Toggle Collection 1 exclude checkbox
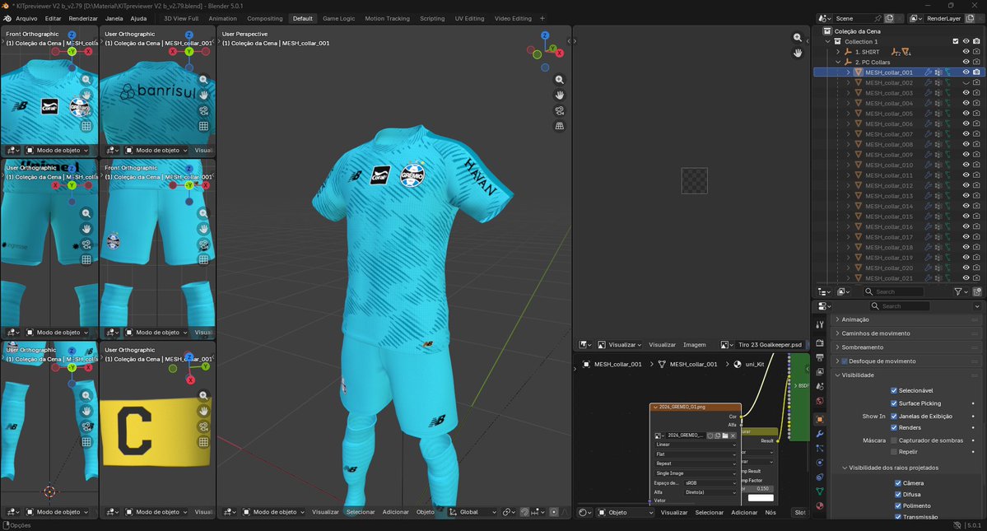The width and height of the screenshot is (987, 531). pyautogui.click(x=956, y=41)
